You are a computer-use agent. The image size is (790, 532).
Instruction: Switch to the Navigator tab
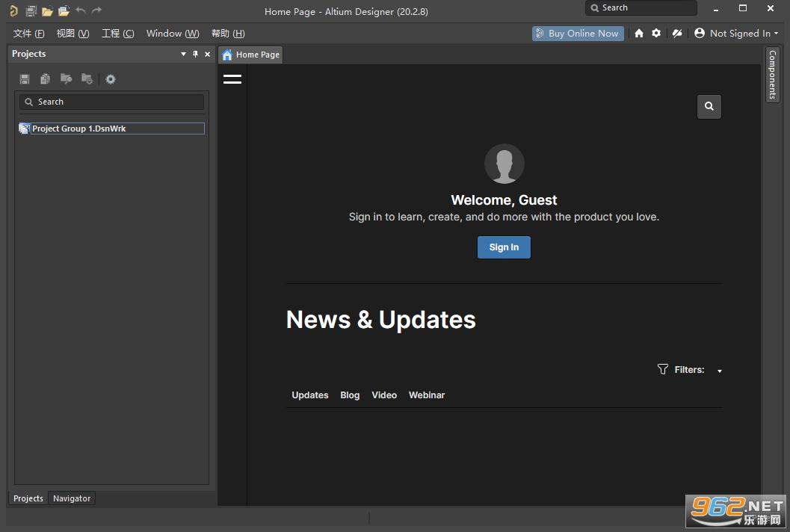(x=72, y=498)
